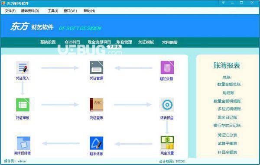This screenshot has height=165, width=260.
Task: Open the 结转损益 gear icon
Action: pos(167,105)
